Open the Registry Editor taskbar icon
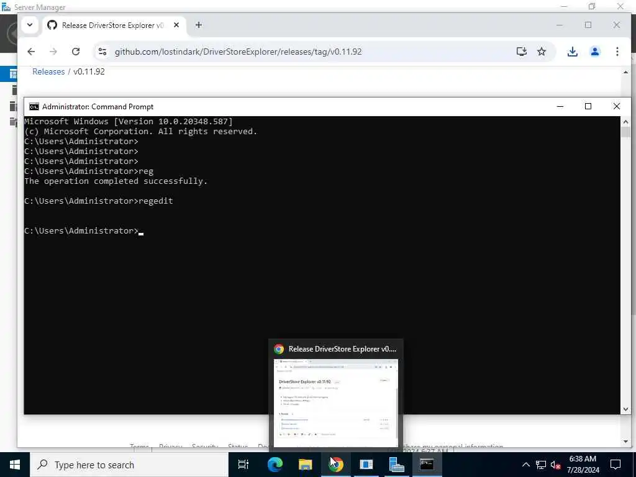The height and width of the screenshot is (477, 636). [x=366, y=465]
